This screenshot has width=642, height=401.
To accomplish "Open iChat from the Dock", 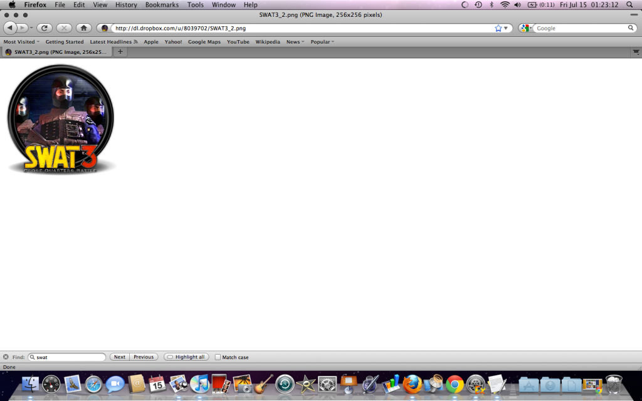I will click(115, 384).
